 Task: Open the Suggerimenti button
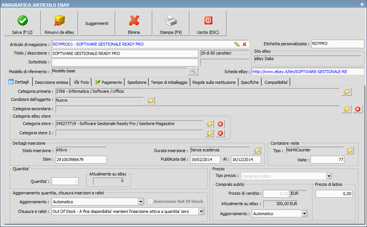point(97,23)
